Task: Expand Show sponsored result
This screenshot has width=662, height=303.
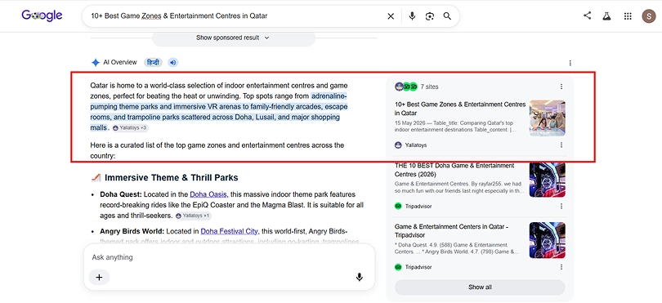Action: (x=233, y=38)
